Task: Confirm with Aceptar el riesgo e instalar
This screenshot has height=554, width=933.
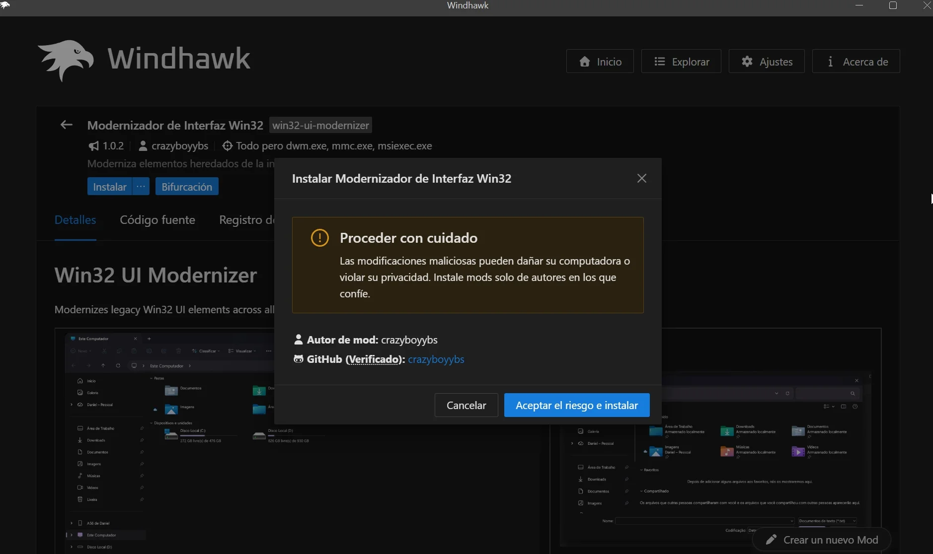Action: click(577, 405)
